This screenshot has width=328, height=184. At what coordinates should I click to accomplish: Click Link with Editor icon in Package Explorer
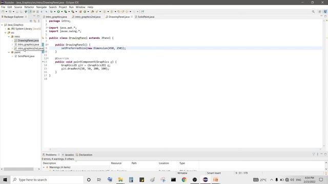(35, 21)
